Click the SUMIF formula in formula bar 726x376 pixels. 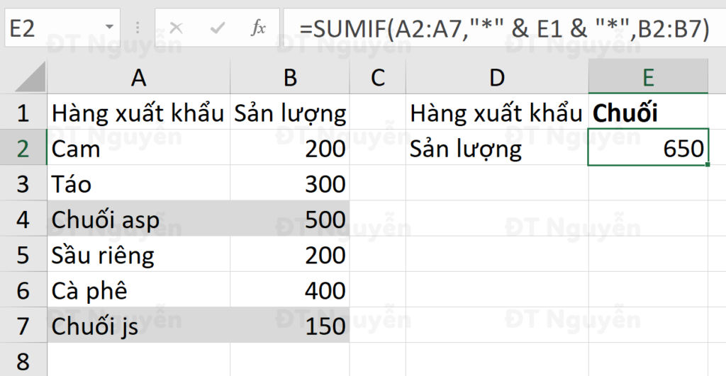click(503, 28)
